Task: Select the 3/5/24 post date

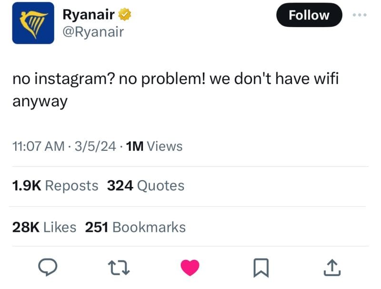Action: (95, 146)
